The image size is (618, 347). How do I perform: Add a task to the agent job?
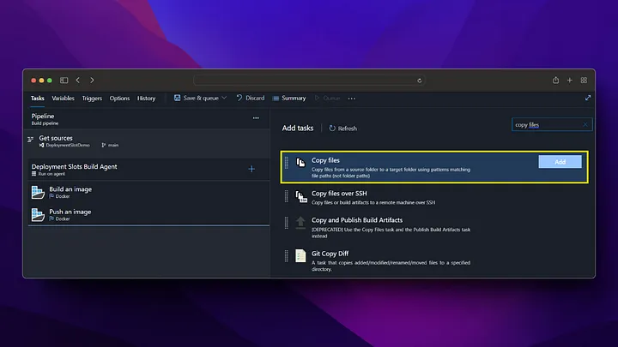pos(251,169)
